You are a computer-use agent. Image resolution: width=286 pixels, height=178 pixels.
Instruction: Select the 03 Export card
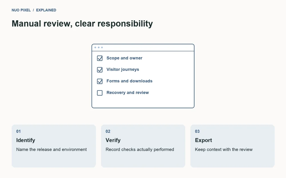pos(232,146)
